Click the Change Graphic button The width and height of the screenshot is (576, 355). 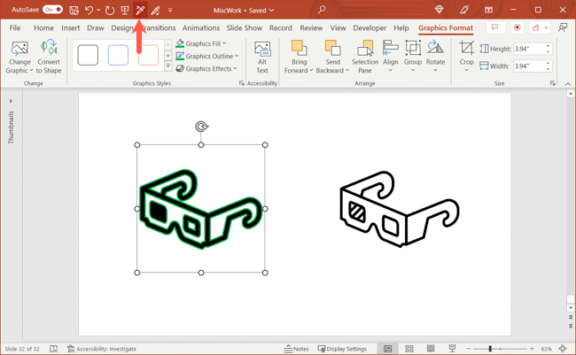(x=19, y=57)
